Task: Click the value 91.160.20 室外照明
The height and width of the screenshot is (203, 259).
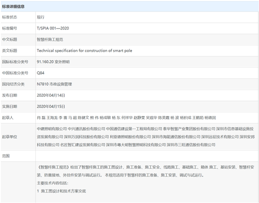Action: pos(53,62)
